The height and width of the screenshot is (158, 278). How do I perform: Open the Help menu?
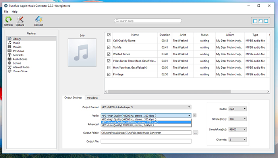tap(15, 11)
